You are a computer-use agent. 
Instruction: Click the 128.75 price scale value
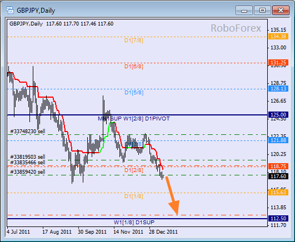tap(278, 83)
